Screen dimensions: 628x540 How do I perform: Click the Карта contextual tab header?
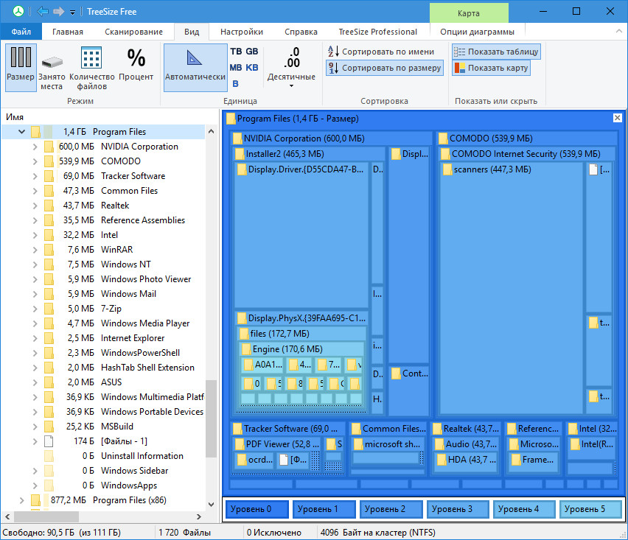point(469,13)
